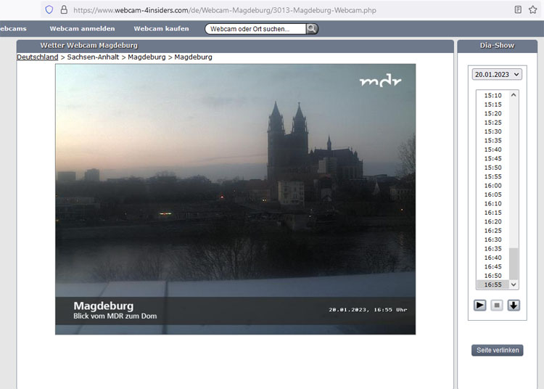544x389 pixels.
Task: Select time 16:15 in the list
Action: click(x=493, y=213)
